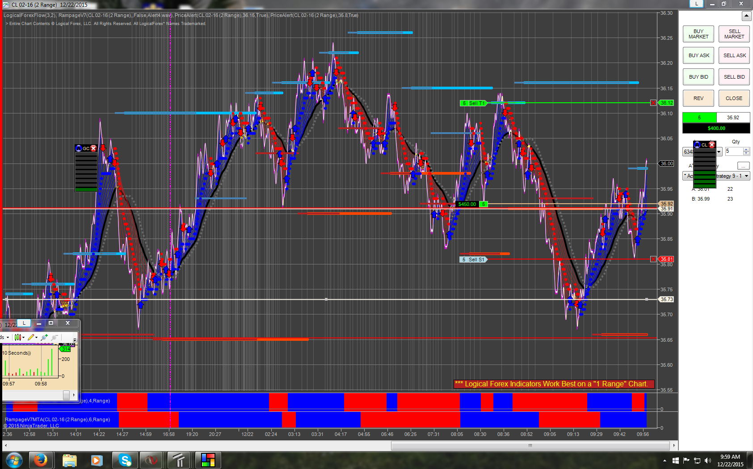Launch Firefox from the taskbar

41,460
